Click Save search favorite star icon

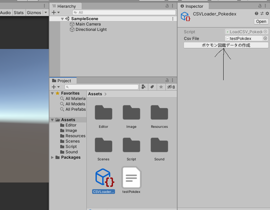(161, 87)
